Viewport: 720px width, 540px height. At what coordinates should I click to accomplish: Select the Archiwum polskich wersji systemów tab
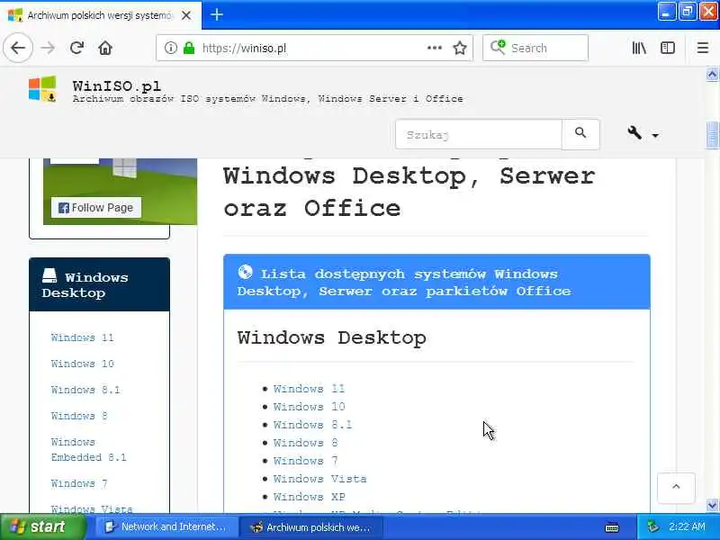click(101, 15)
